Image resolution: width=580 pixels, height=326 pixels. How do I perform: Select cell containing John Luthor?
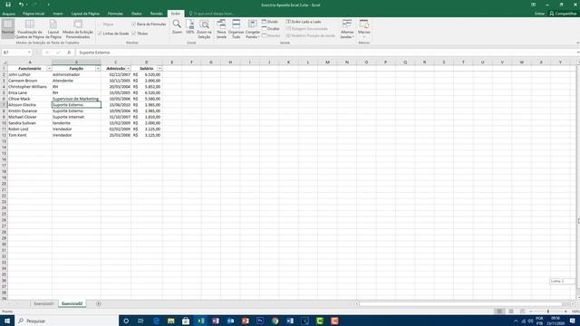(x=30, y=74)
